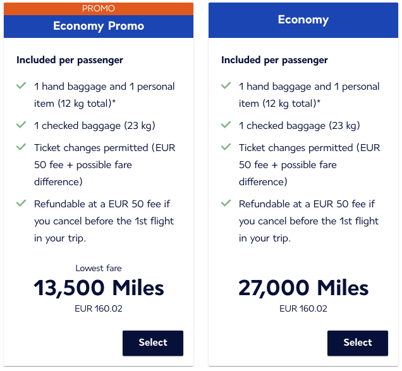The image size is (402, 371).
Task: Click EUR 160.02 under 13,500 Miles
Action: [x=99, y=309]
